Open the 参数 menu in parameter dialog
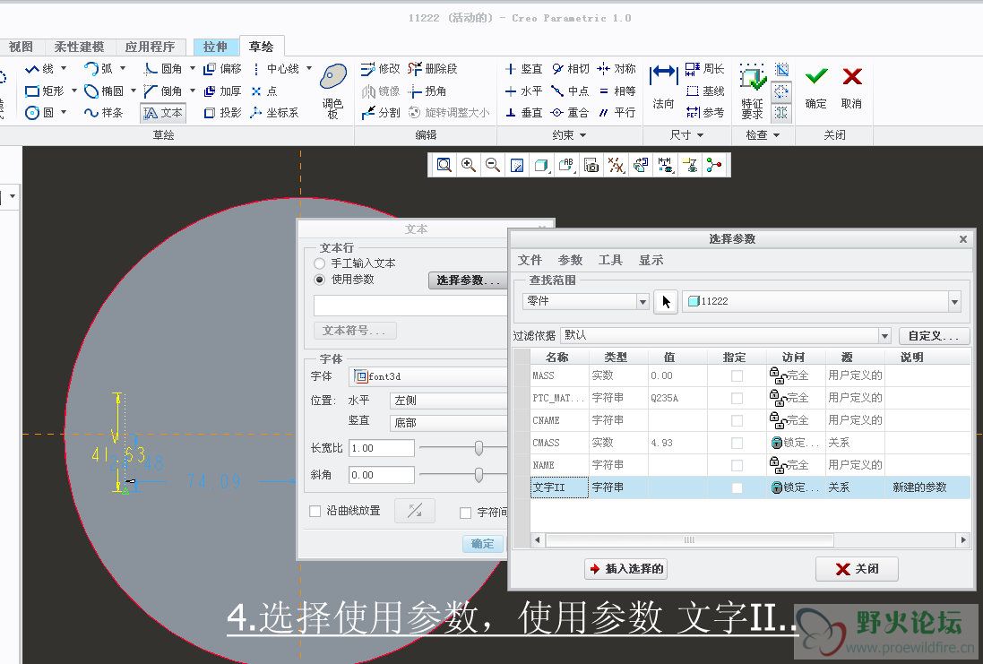The width and height of the screenshot is (983, 664). pos(570,260)
